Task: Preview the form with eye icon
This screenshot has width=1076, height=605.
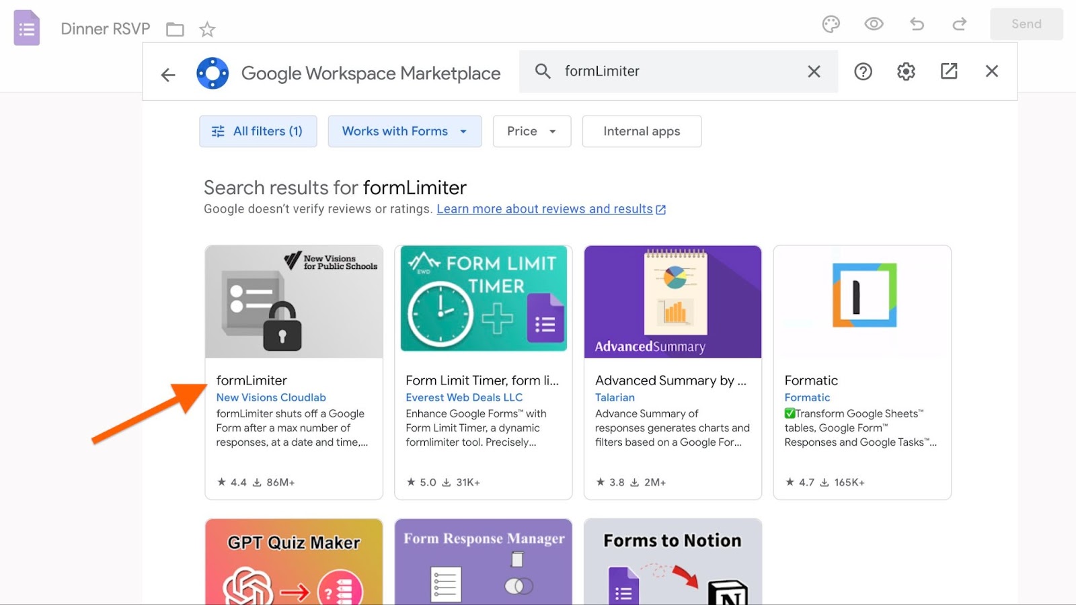Action: (x=874, y=24)
